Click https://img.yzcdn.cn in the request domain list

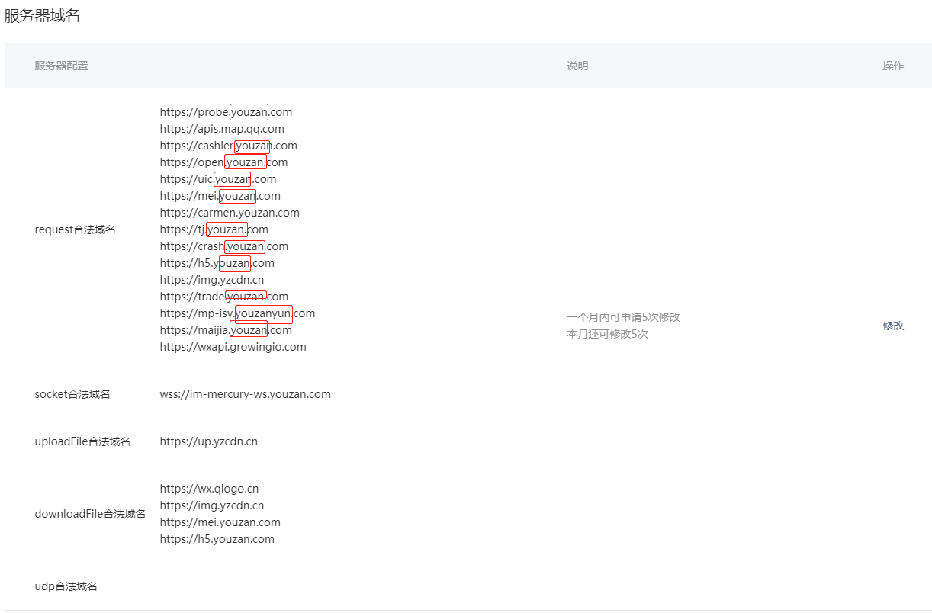click(212, 280)
